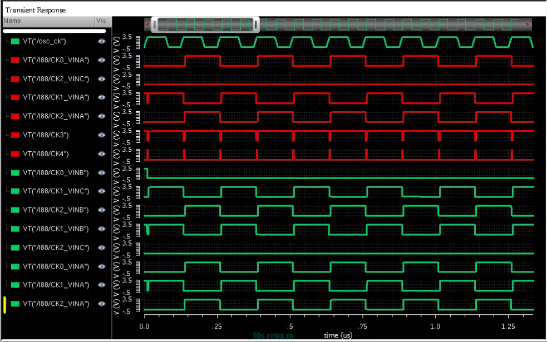Select red-trace VT("/I88/CK2_VINC") signal name
The image size is (547, 342).
click(56, 79)
